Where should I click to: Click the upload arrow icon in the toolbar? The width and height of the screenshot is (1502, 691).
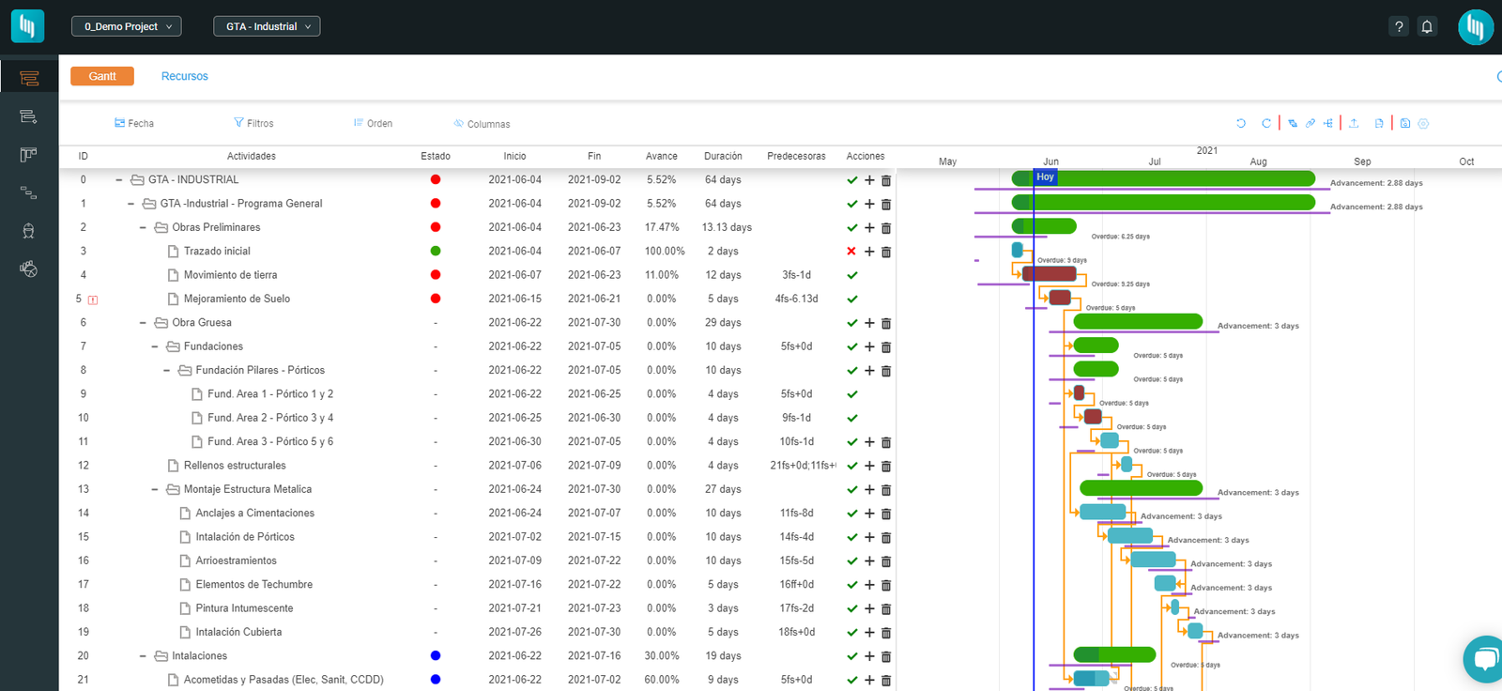pos(1354,123)
